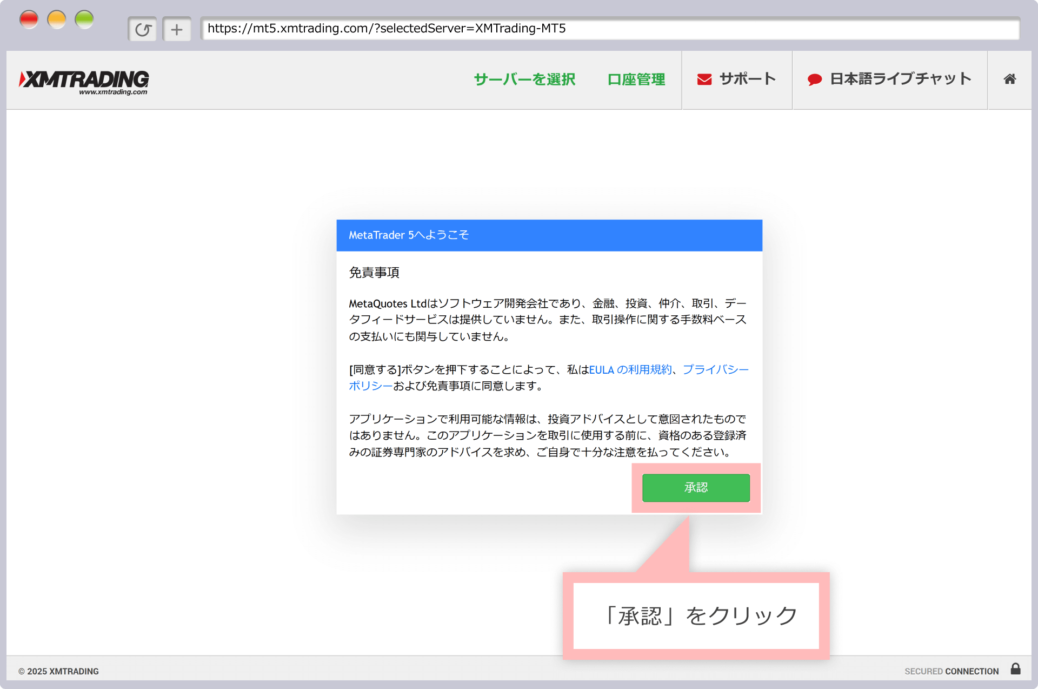1038x689 pixels.
Task: Open 口座管理 menu item
Action: tap(636, 79)
